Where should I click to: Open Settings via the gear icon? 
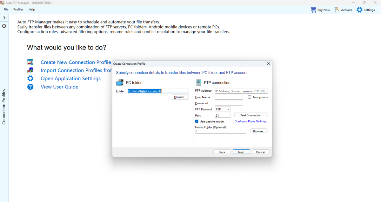pos(359,10)
